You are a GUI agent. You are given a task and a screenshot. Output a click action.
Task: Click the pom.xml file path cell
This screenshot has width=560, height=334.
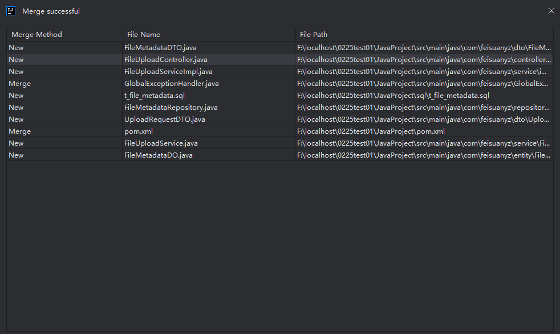tap(371, 131)
